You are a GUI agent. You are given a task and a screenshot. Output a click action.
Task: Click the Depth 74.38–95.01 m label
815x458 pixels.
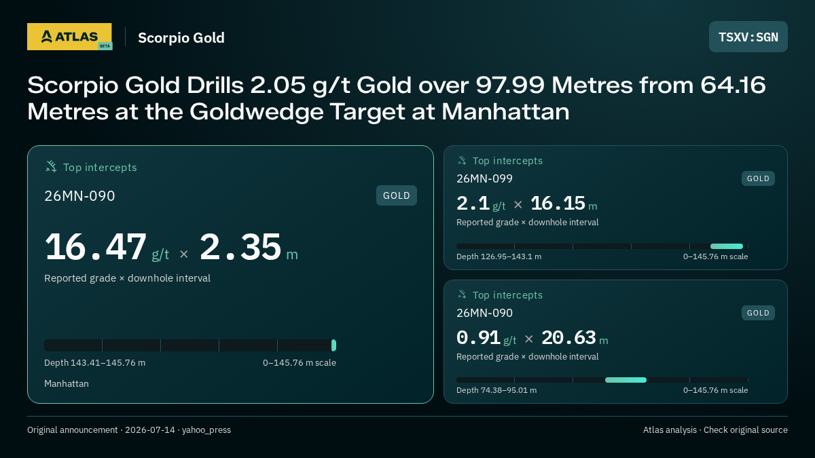tap(496, 390)
